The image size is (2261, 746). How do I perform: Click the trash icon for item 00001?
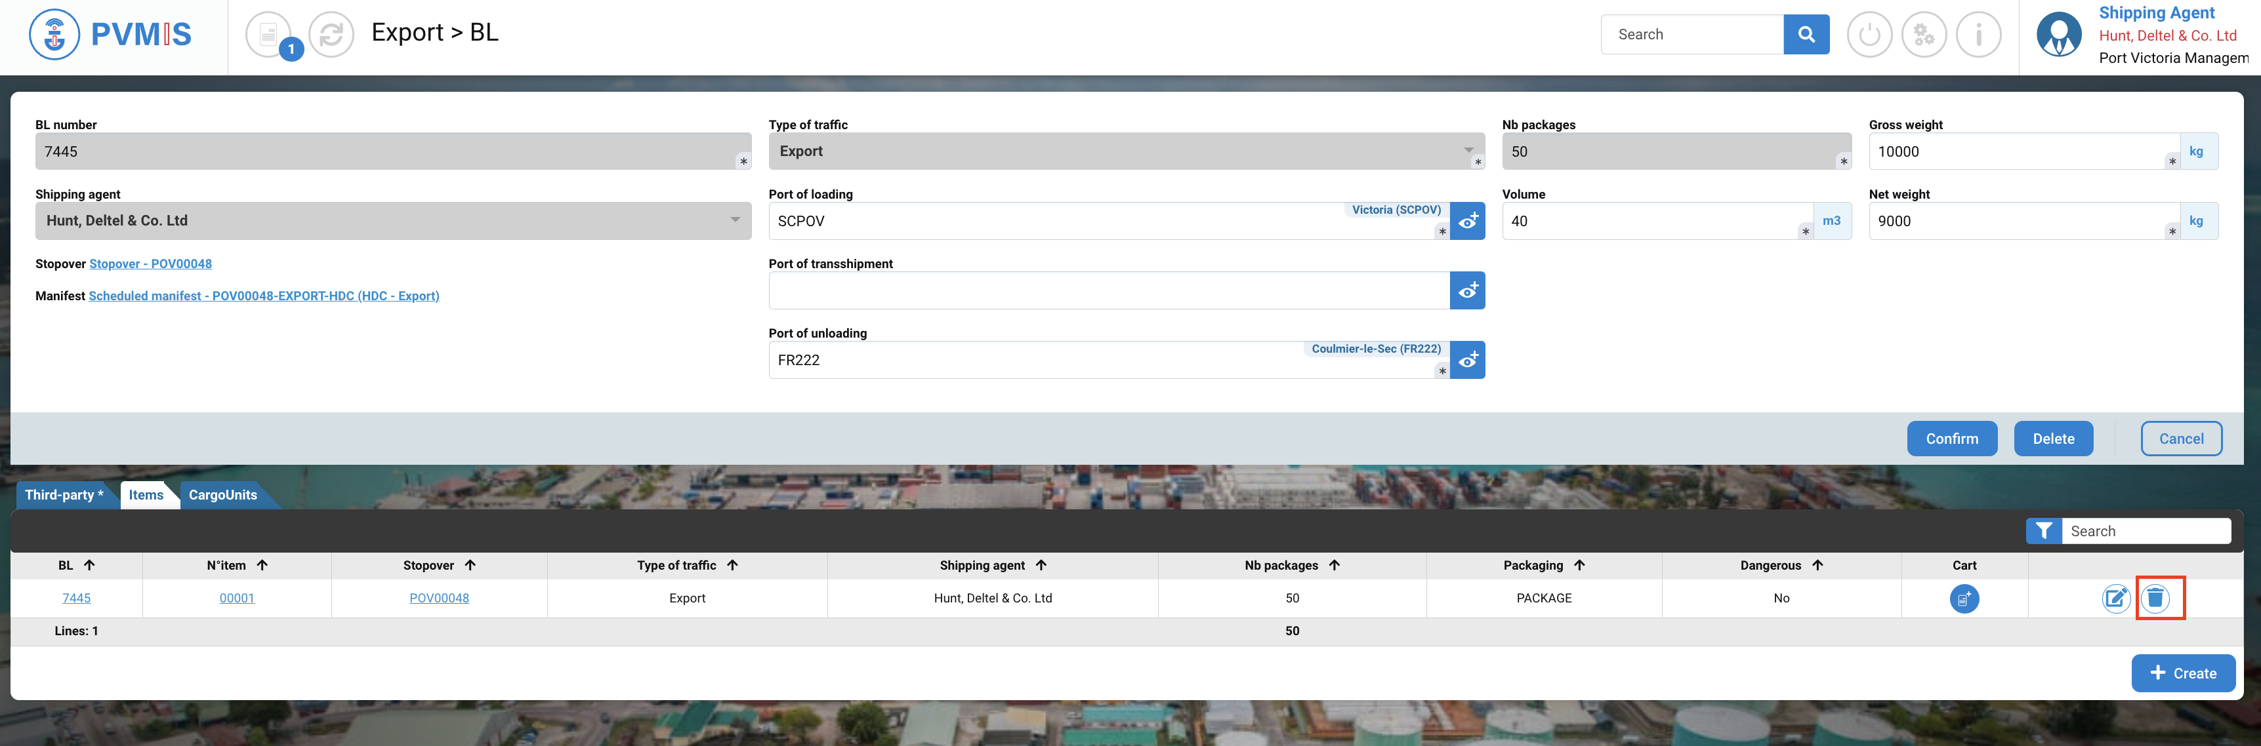pos(2155,598)
